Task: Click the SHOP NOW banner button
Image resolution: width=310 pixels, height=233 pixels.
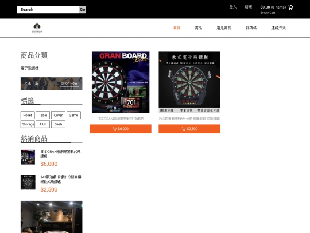Action: pyautogui.click(x=69, y=83)
